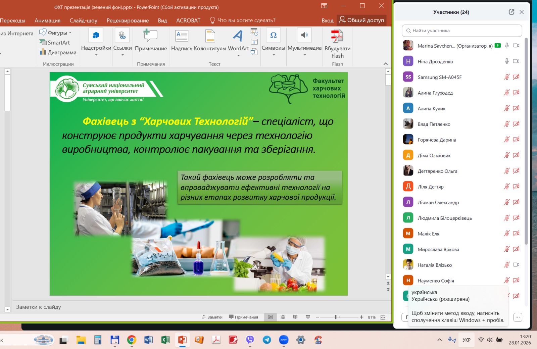537x349 pixels.
Task: Toggle video for Наталія Влізько
Action: tap(516, 265)
